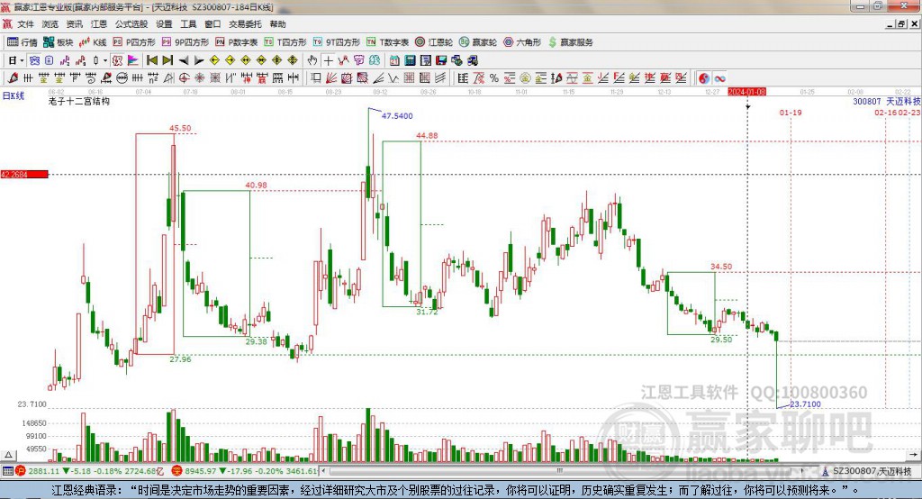Open the 9P四方形 tool
Viewport: 922px width, 499px height.
pyautogui.click(x=185, y=41)
